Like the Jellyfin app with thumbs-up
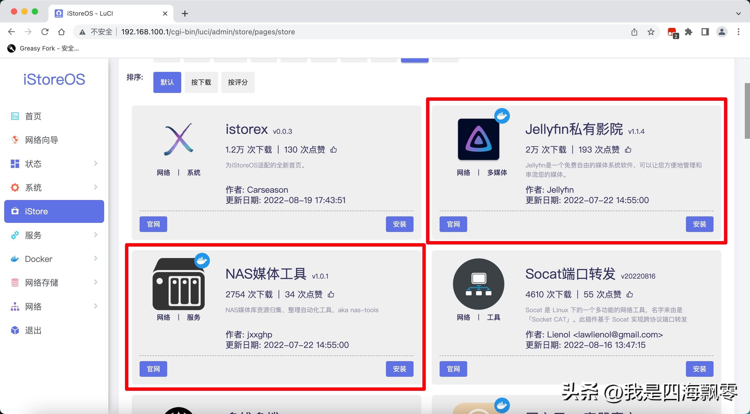The width and height of the screenshot is (750, 414). 628,150
